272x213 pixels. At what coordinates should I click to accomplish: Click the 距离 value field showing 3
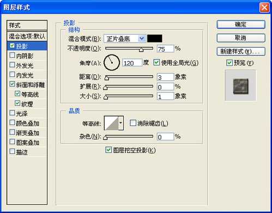click(x=166, y=77)
